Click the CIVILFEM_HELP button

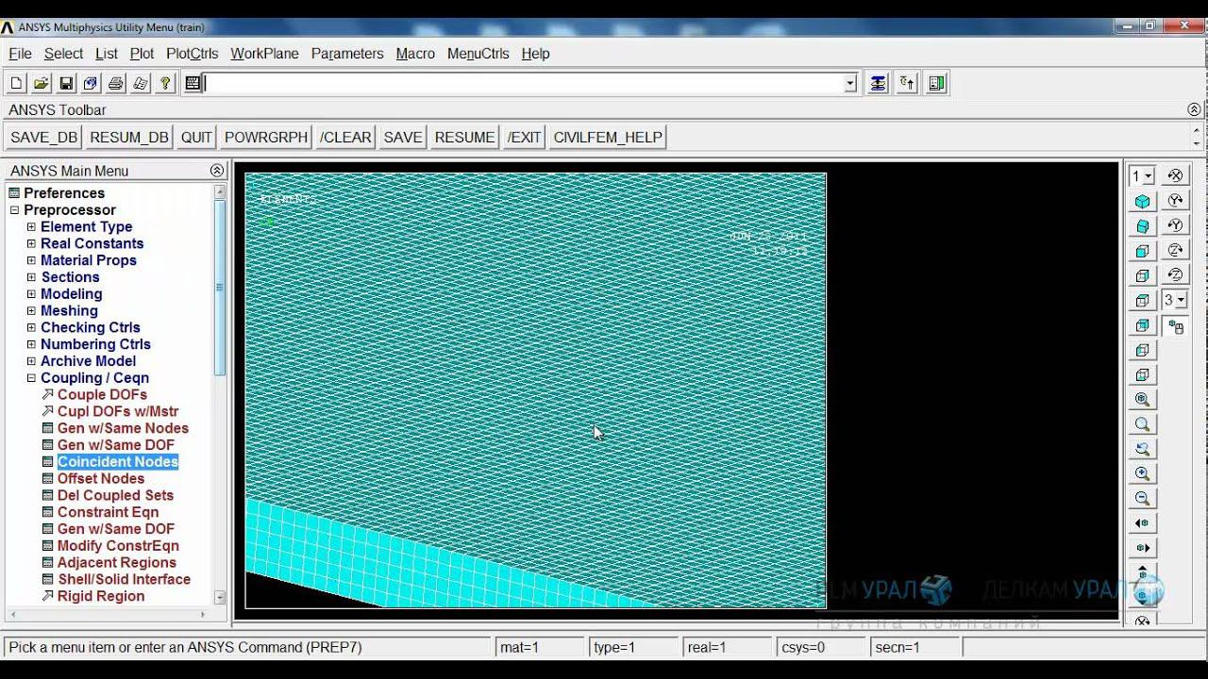click(608, 137)
